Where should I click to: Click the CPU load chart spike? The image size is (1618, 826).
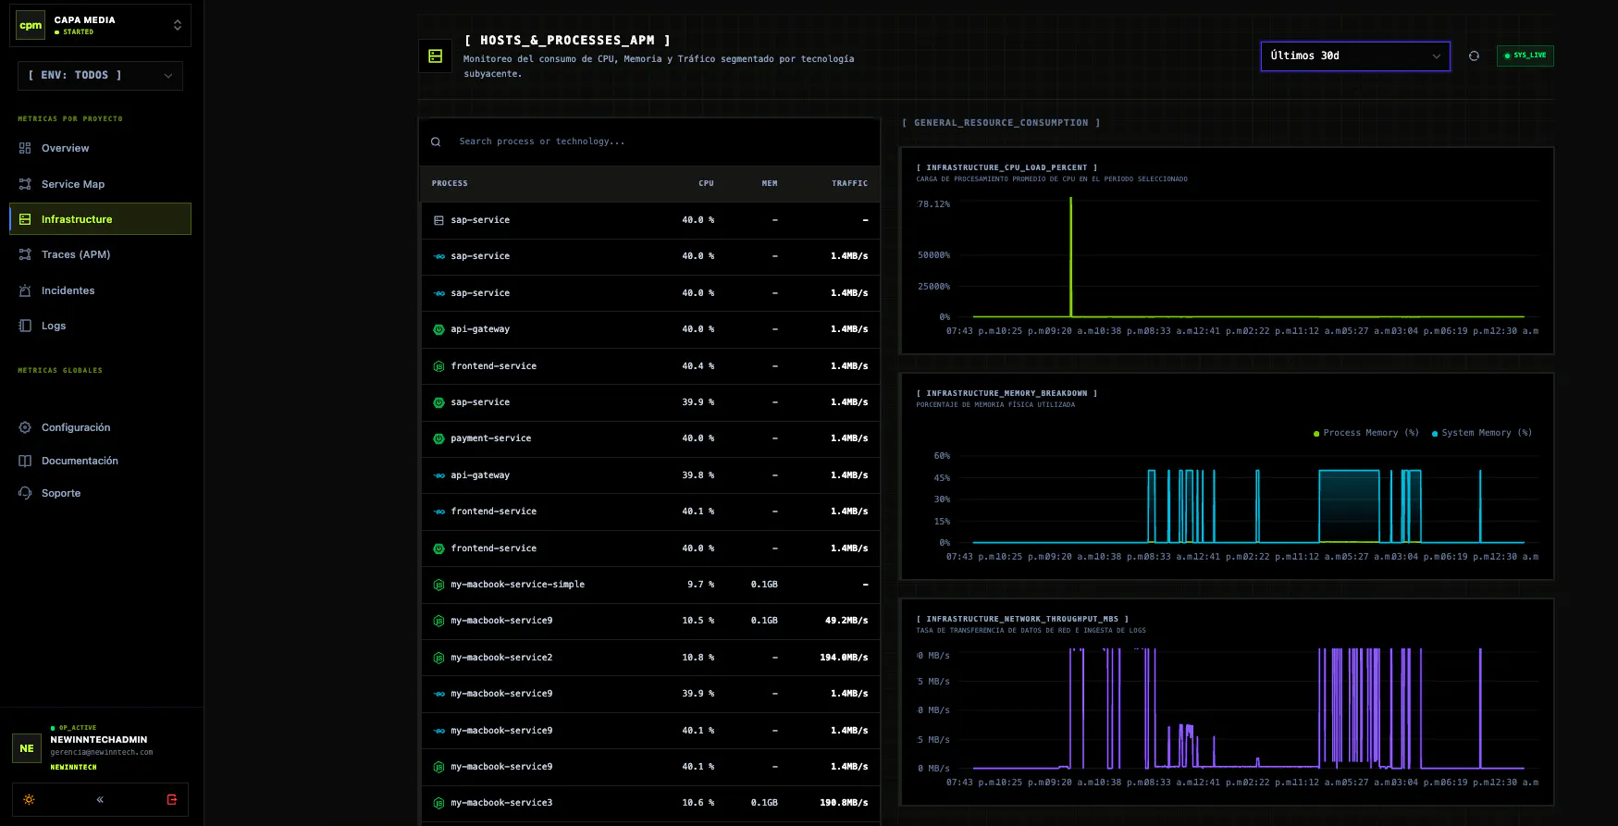pyautogui.click(x=1071, y=257)
